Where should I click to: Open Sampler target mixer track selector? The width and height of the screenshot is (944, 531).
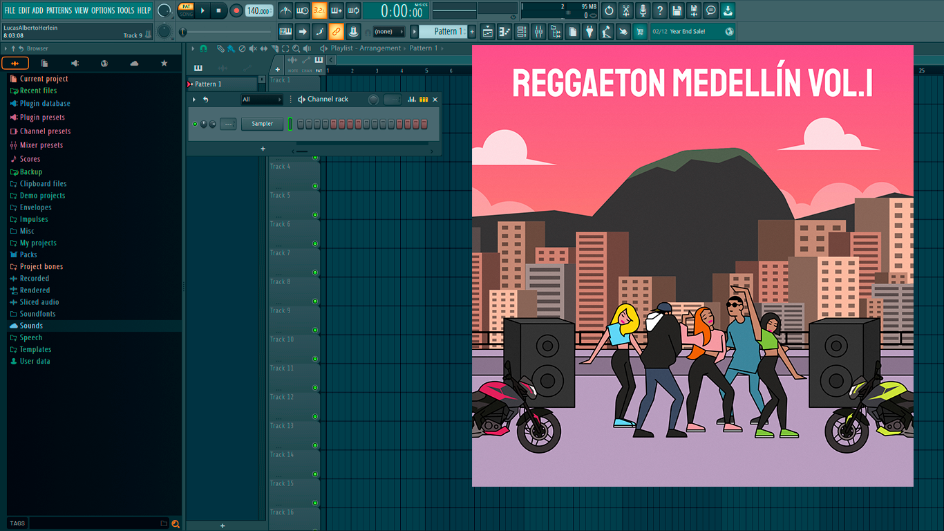coord(228,124)
